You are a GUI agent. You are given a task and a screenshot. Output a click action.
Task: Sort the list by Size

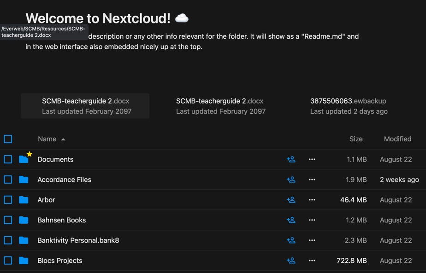356,139
